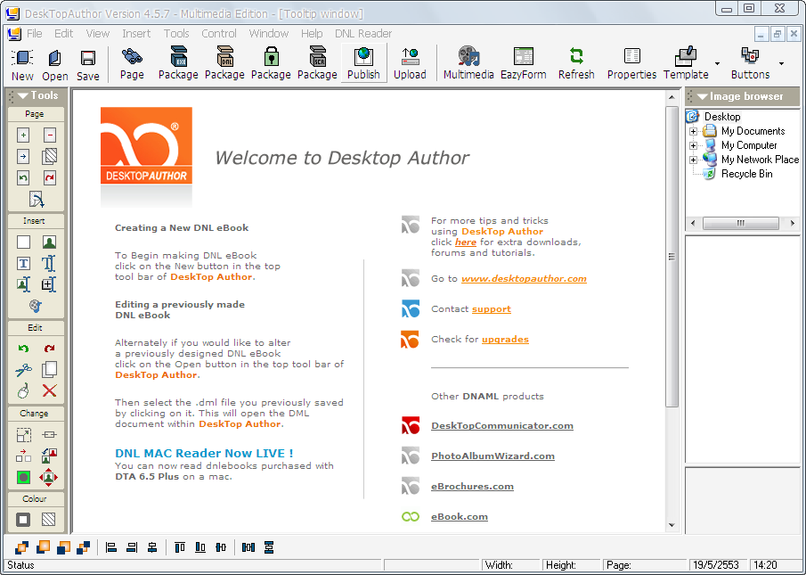
Task: Click the red forward-arrow icon under Page
Action: click(49, 178)
